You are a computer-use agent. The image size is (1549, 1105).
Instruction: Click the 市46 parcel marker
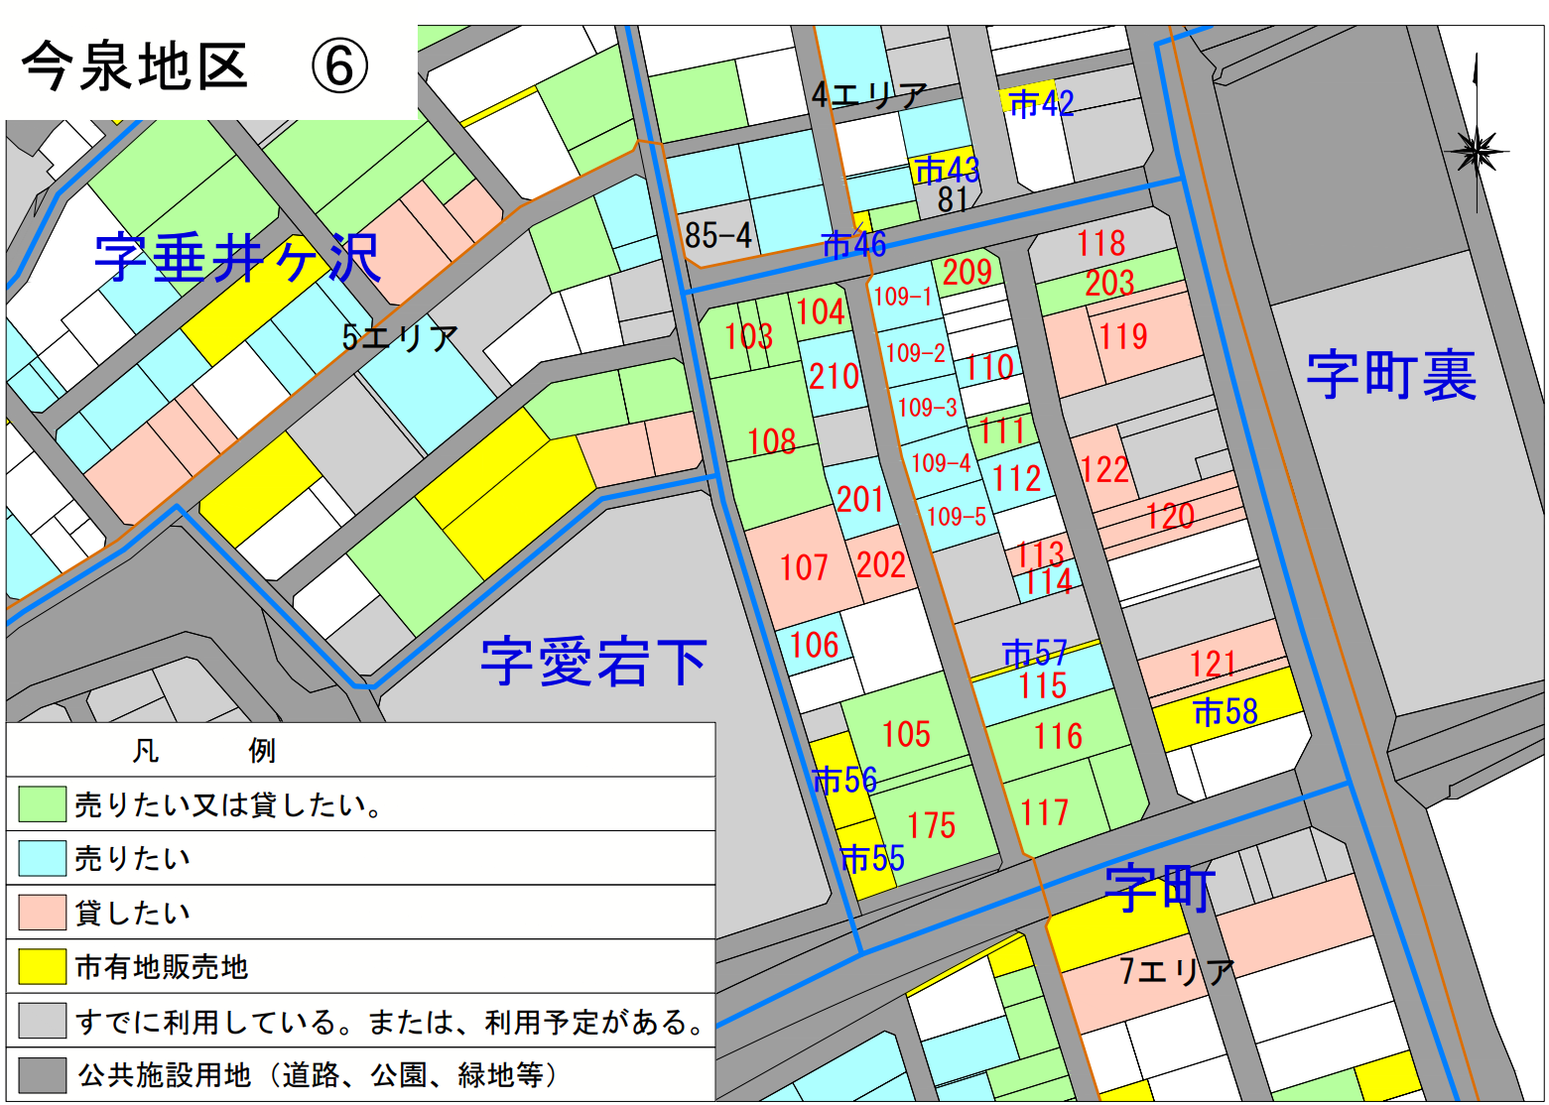point(855,243)
